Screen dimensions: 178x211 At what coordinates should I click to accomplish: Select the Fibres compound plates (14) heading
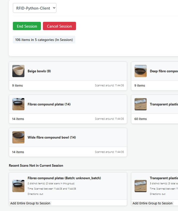[49, 104]
